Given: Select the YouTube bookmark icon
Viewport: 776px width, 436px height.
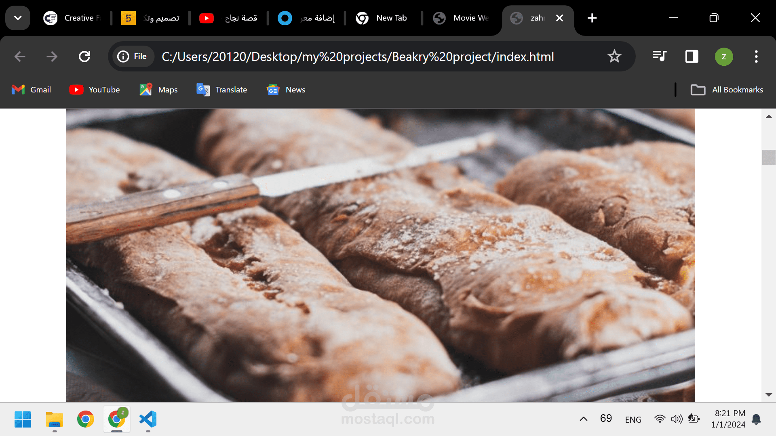Looking at the screenshot, I should (76, 90).
